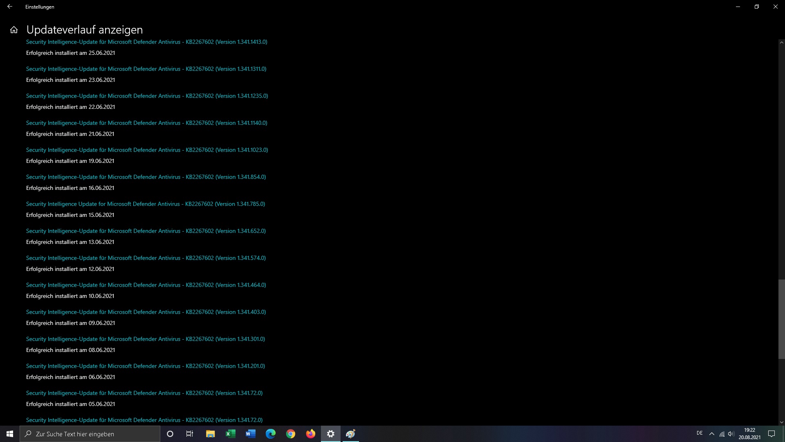Open Defender update Version 1.341.201.0 link

click(x=146, y=366)
